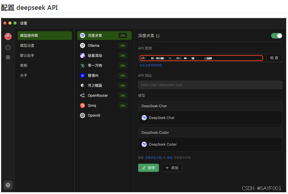288x194 pixels.
Task: Click the DeepSeek Coder model logo
Action: pos(144,144)
